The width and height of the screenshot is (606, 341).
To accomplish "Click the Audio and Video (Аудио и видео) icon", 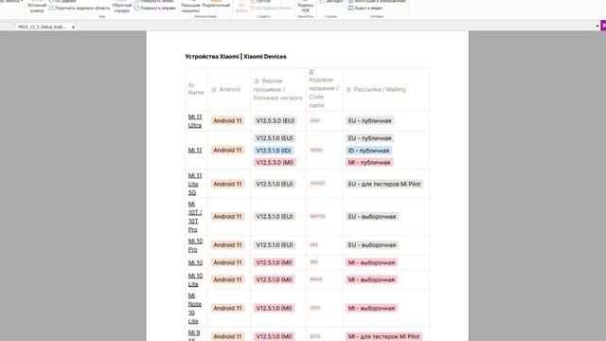I will point(351,9).
